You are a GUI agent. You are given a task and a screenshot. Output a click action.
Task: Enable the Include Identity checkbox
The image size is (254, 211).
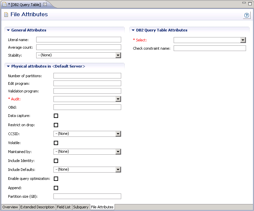click(x=56, y=161)
